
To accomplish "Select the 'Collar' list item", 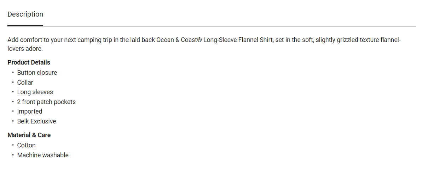I will (25, 83).
